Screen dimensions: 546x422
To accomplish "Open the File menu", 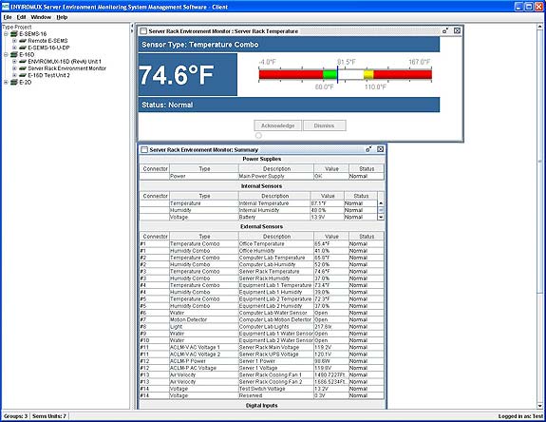I will [x=8, y=17].
